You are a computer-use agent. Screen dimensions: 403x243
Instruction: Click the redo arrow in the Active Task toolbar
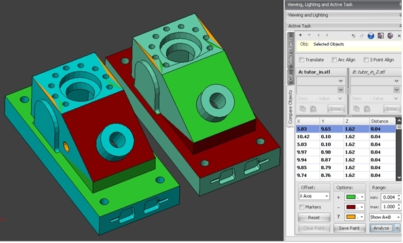[x=362, y=36]
